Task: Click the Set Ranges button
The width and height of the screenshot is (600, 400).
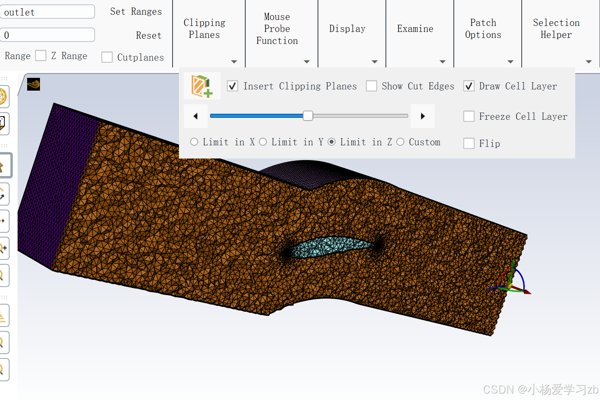Action: pos(136,12)
